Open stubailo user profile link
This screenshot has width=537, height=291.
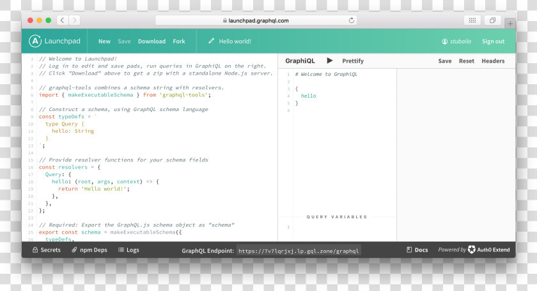point(460,41)
